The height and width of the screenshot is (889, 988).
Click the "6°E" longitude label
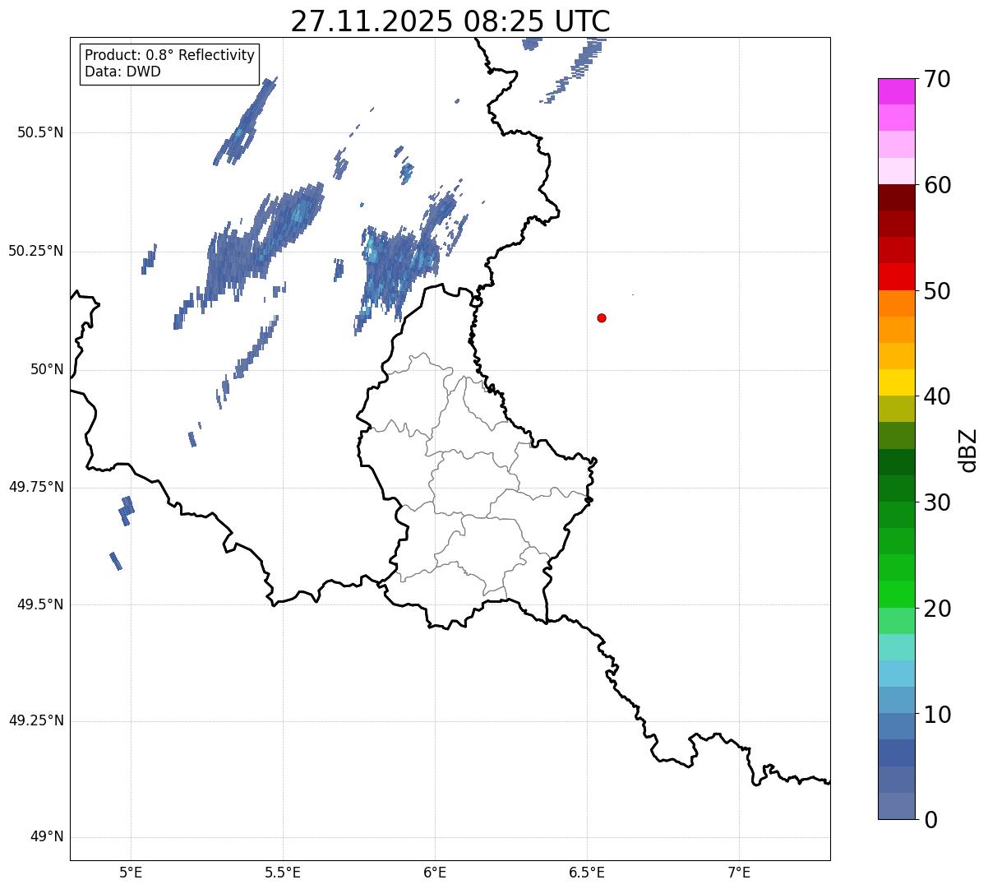tap(435, 872)
